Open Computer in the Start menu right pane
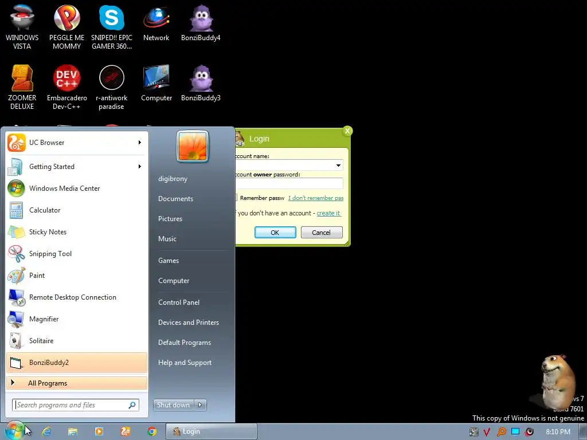 (174, 281)
